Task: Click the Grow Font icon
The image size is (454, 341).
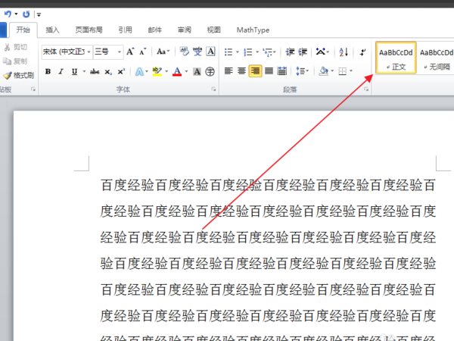Action: 130,52
